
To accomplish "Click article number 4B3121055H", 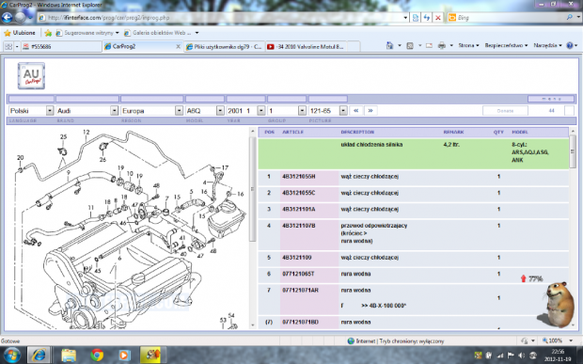I will point(299,176).
